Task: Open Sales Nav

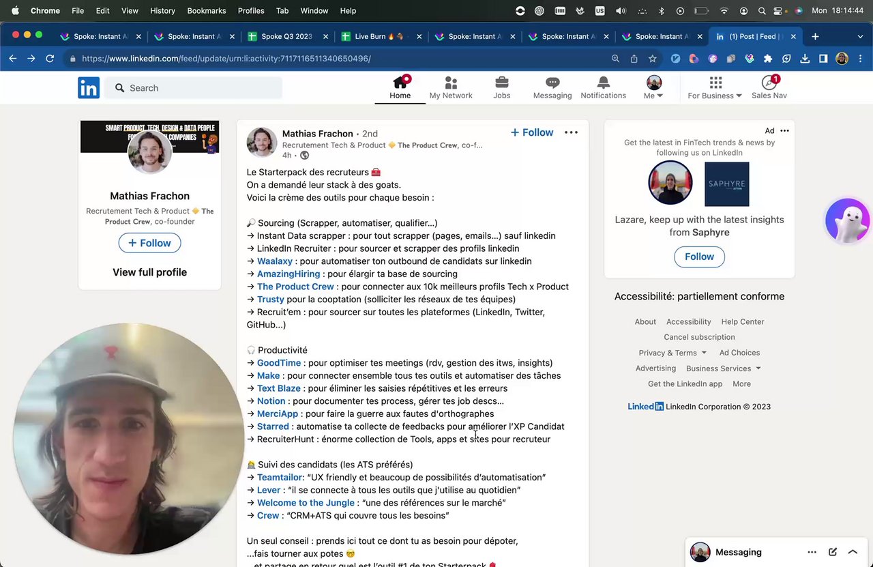Action: [x=769, y=88]
